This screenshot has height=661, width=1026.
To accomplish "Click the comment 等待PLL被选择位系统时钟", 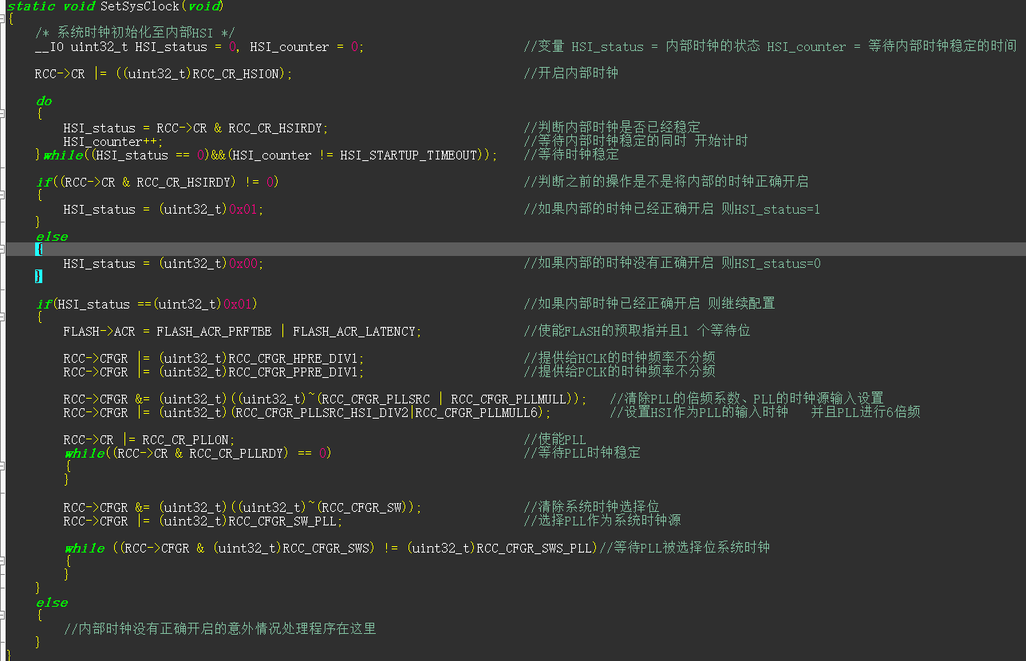I will (x=685, y=548).
